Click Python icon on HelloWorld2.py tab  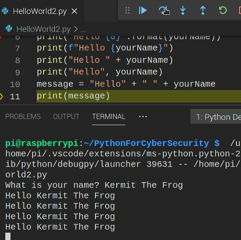(5, 11)
